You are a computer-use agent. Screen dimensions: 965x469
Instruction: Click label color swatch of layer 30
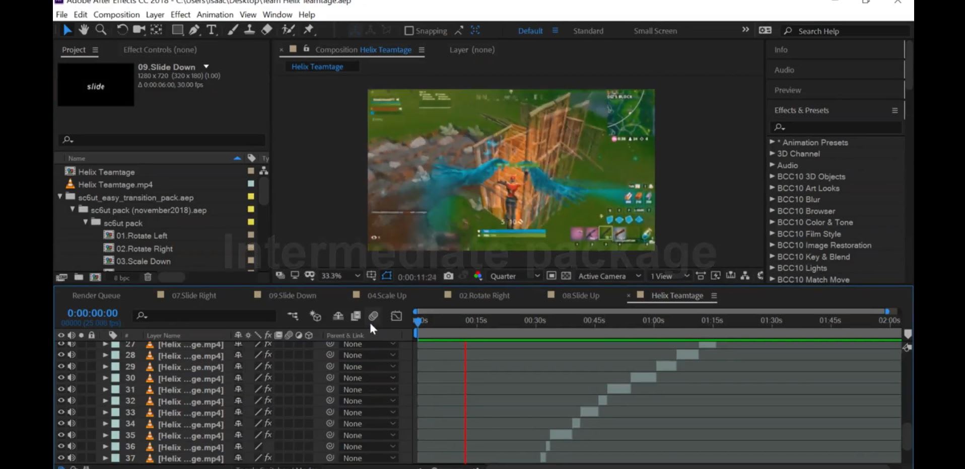pyautogui.click(x=115, y=378)
